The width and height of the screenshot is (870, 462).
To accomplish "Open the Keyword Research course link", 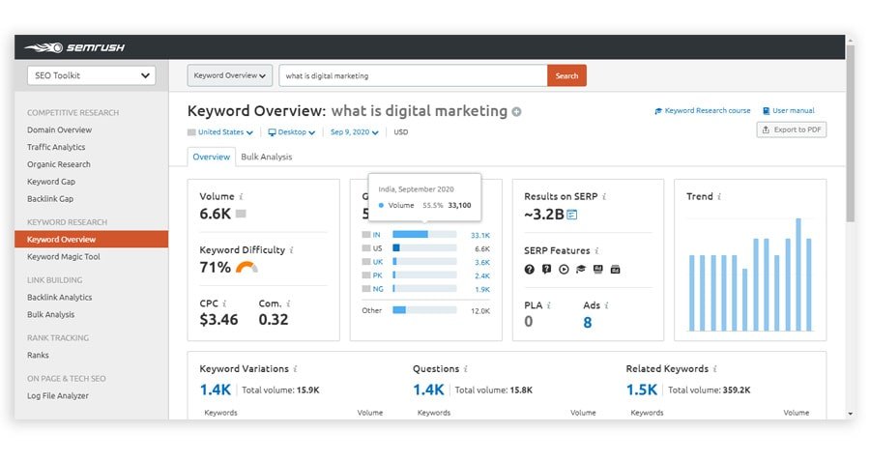I will [x=703, y=111].
